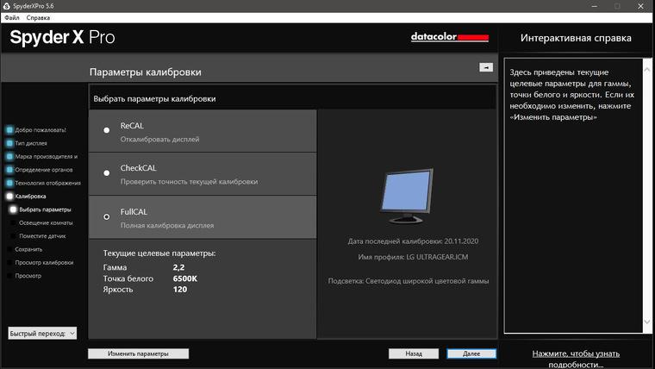
Task: Click the Тип дисплея step marker icon
Action: 9,143
